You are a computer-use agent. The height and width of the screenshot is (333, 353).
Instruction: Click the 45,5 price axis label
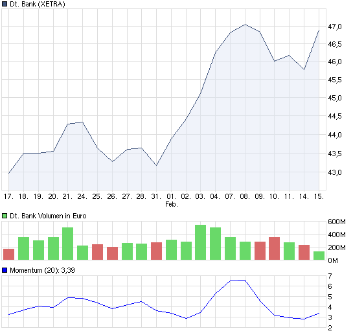tap(335, 80)
